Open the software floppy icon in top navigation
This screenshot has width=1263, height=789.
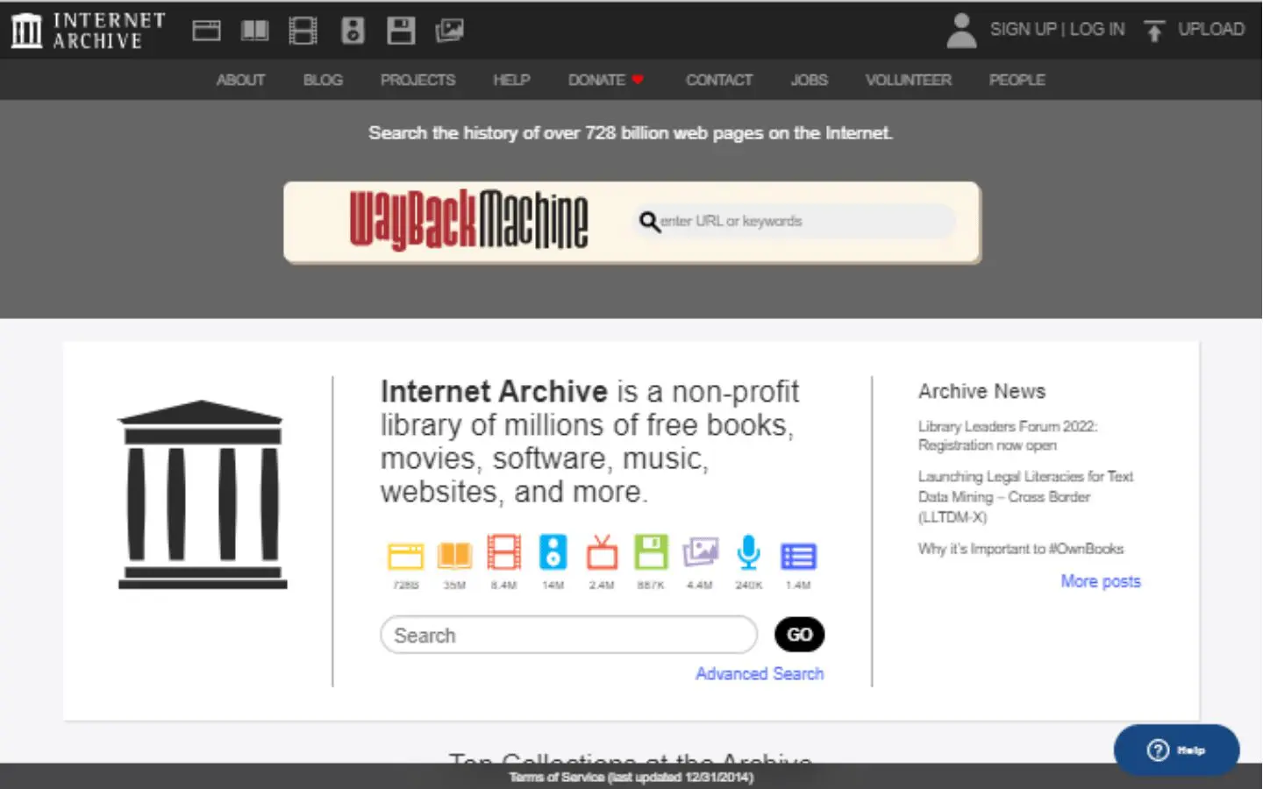(x=401, y=31)
